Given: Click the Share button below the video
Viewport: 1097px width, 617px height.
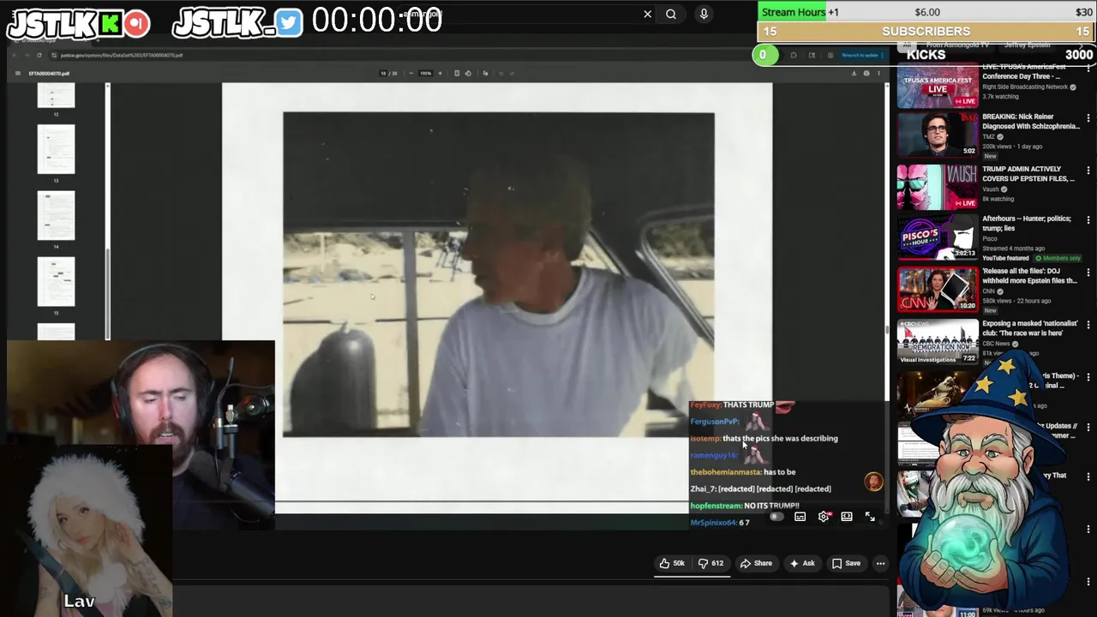Looking at the screenshot, I should 756,563.
